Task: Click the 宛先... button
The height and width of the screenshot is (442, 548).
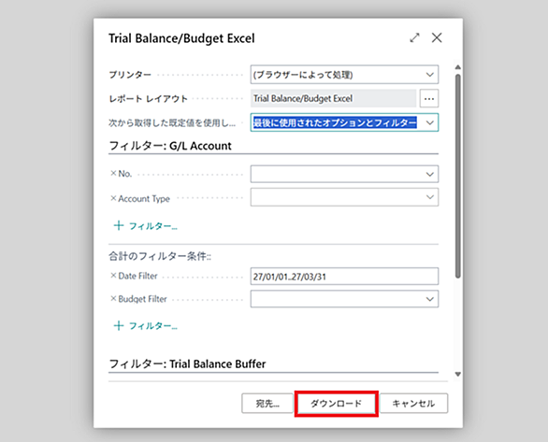Action: pos(267,404)
